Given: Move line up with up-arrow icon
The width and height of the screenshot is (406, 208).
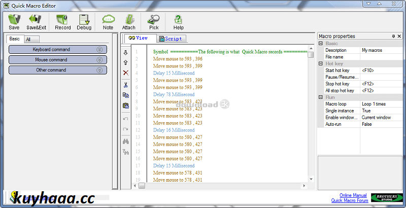Looking at the screenshot, I should point(125,62).
